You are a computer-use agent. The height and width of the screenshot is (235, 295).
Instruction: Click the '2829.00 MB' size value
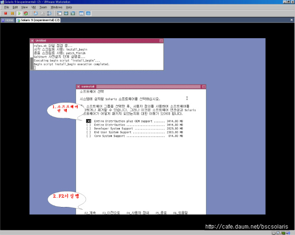[175, 129]
